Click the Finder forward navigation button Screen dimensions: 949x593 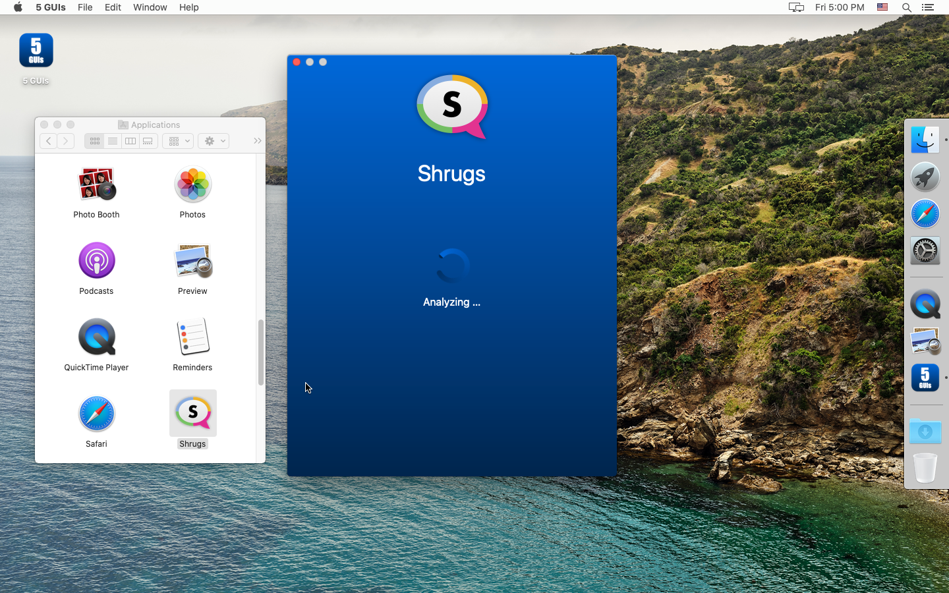click(x=65, y=141)
